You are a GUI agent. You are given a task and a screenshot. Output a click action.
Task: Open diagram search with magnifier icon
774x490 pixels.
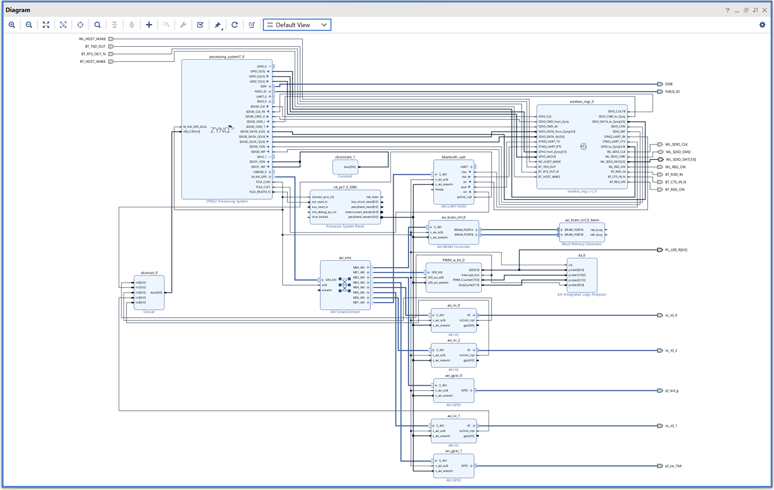point(97,25)
